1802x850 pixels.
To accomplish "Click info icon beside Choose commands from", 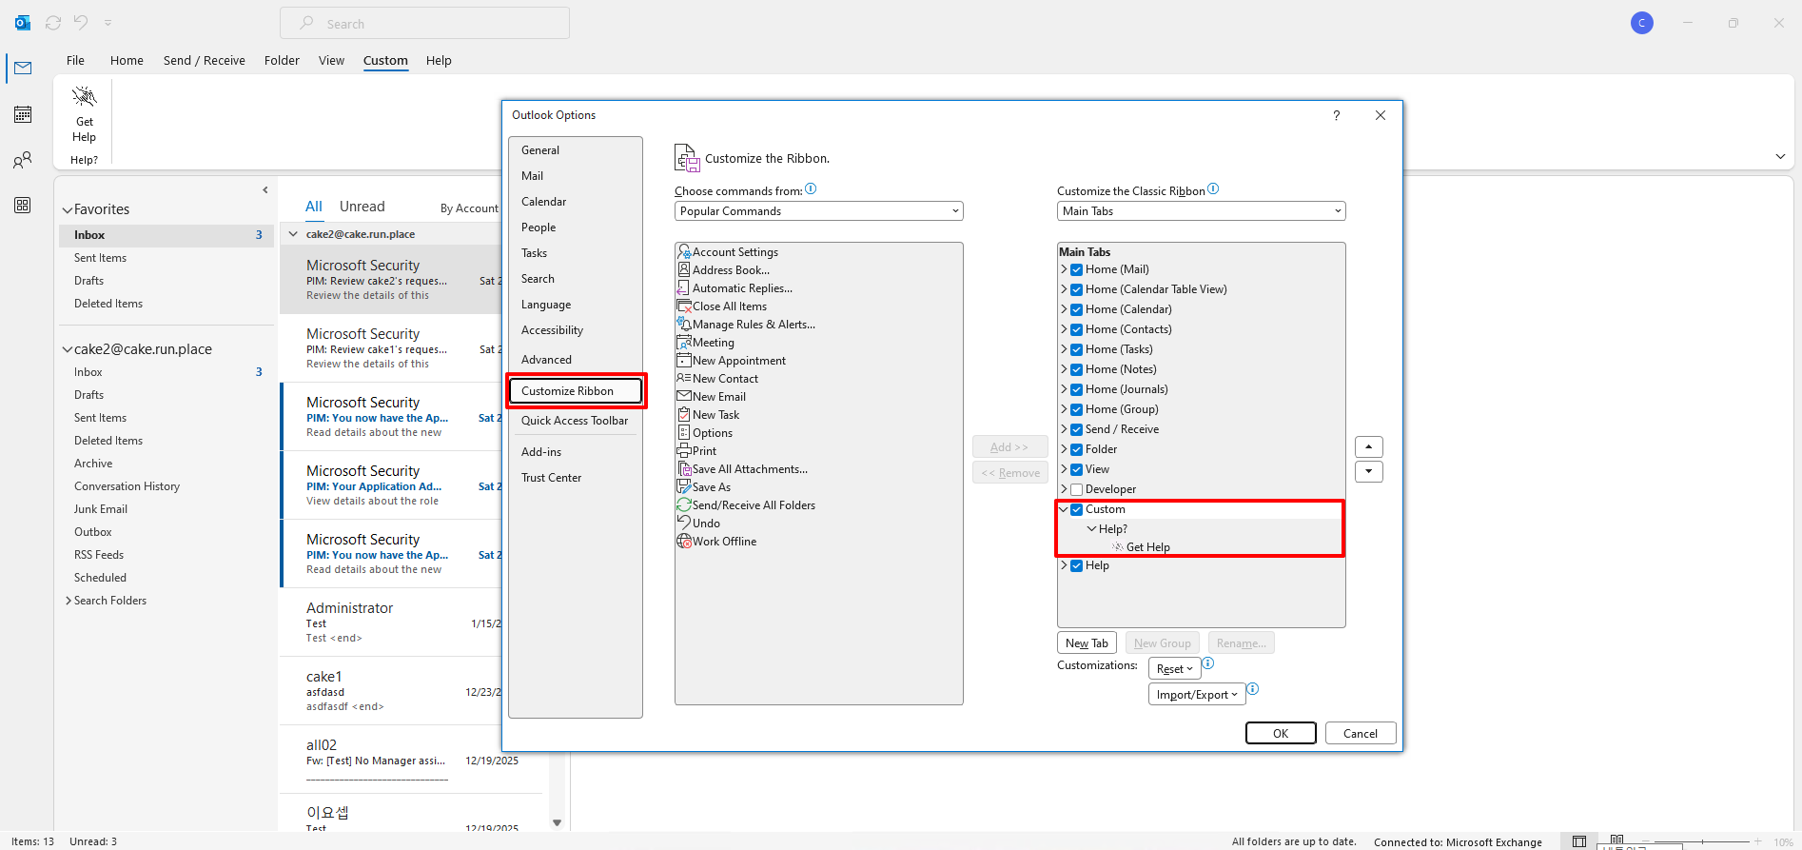I will pos(811,188).
